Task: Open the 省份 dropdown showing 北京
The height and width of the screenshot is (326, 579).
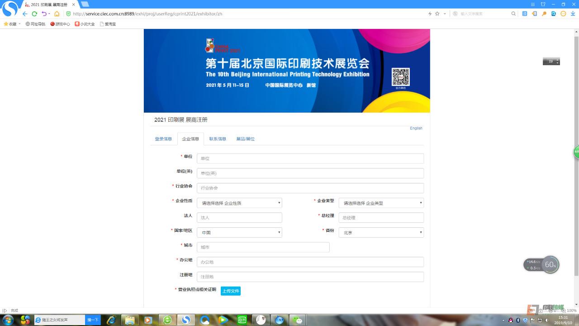Action: pos(381,232)
